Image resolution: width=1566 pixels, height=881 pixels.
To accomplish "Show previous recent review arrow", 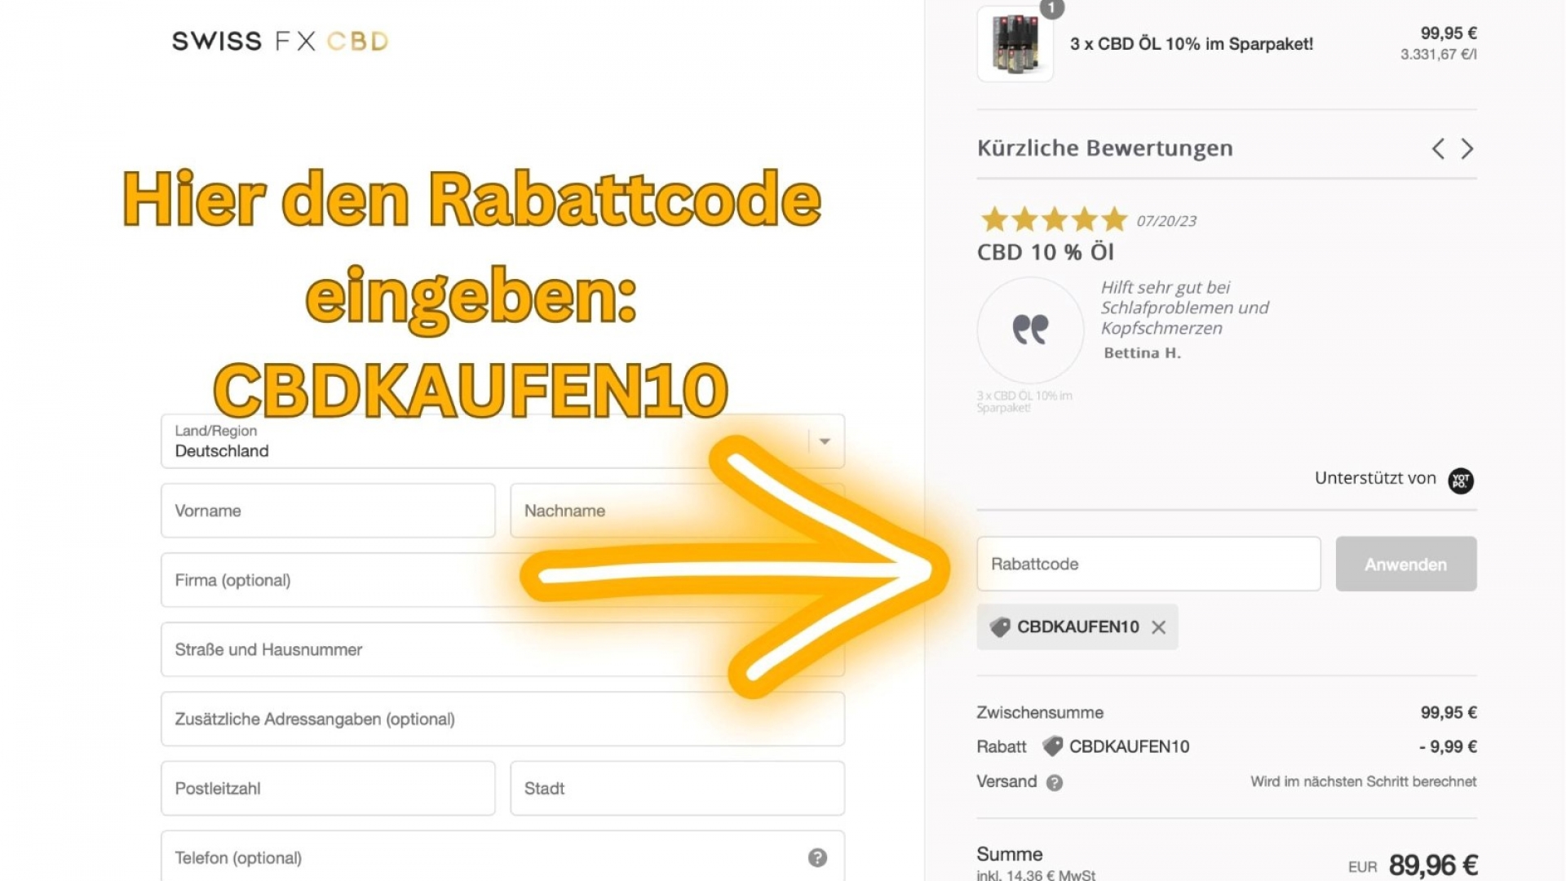I will click(x=1438, y=148).
